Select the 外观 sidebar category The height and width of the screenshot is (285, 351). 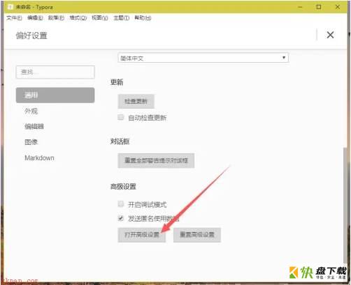point(31,111)
